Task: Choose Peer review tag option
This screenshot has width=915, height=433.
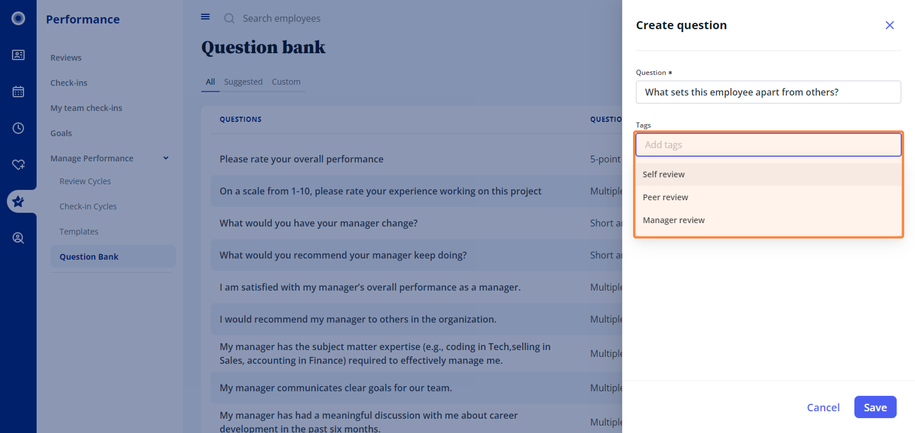Action: (768, 197)
